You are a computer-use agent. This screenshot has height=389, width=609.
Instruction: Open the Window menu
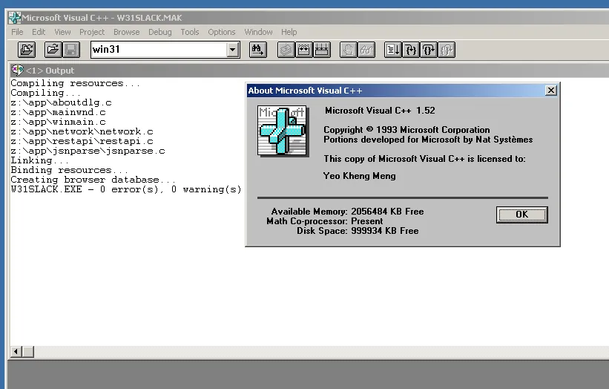[x=258, y=32]
